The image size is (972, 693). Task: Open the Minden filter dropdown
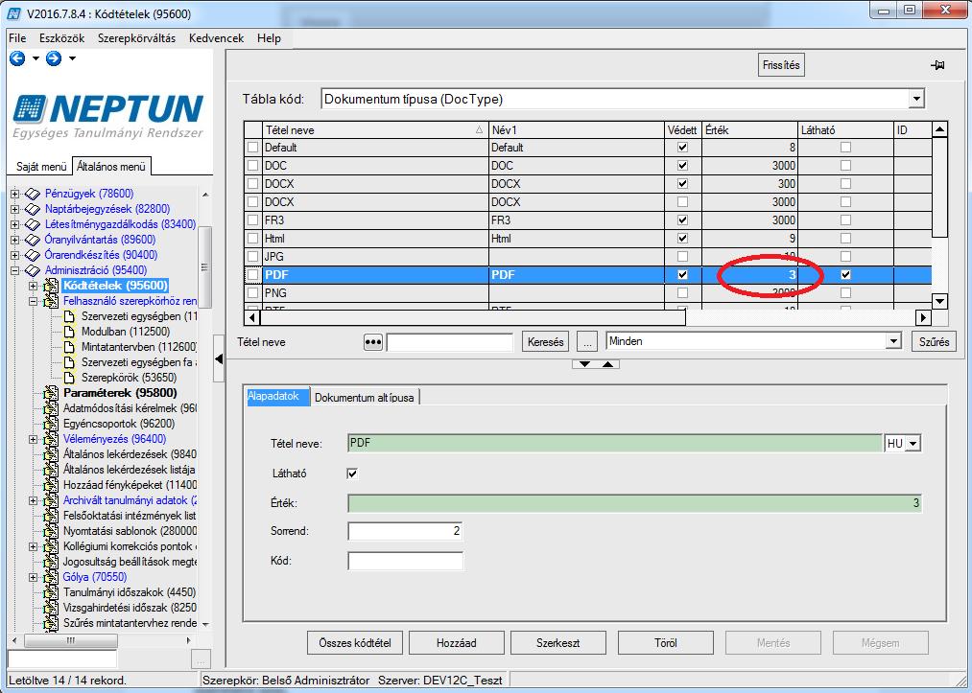[x=892, y=341]
